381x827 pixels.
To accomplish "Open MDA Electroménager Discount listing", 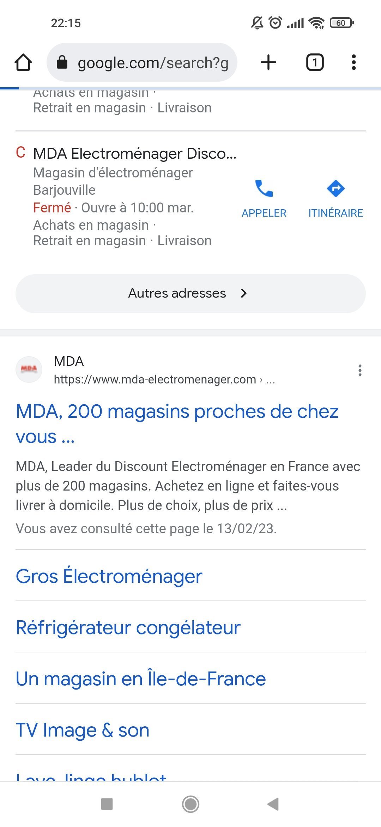I will point(135,154).
